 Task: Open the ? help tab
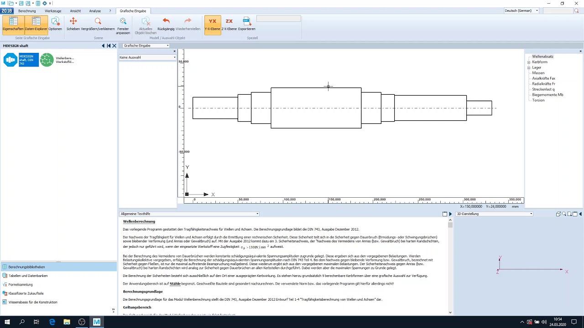[x=110, y=11]
